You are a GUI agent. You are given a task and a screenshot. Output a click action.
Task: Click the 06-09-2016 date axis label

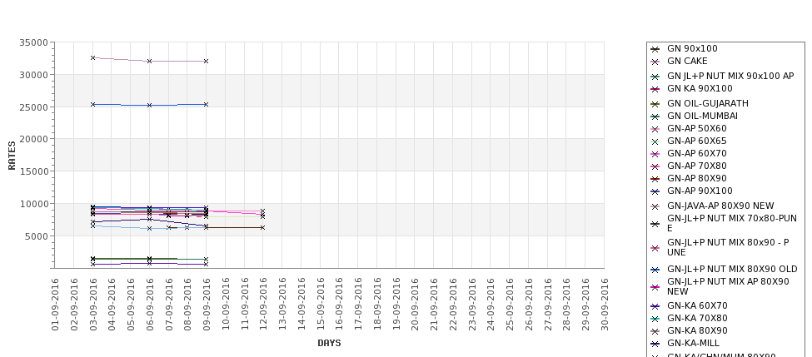(149, 305)
